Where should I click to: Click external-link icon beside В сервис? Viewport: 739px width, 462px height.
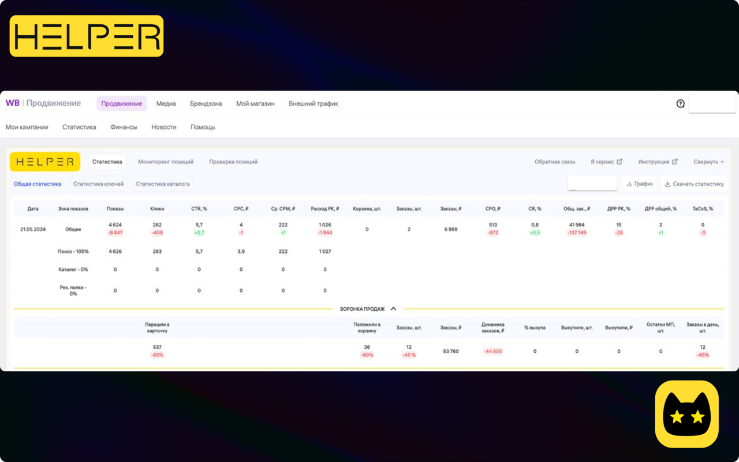(619, 162)
